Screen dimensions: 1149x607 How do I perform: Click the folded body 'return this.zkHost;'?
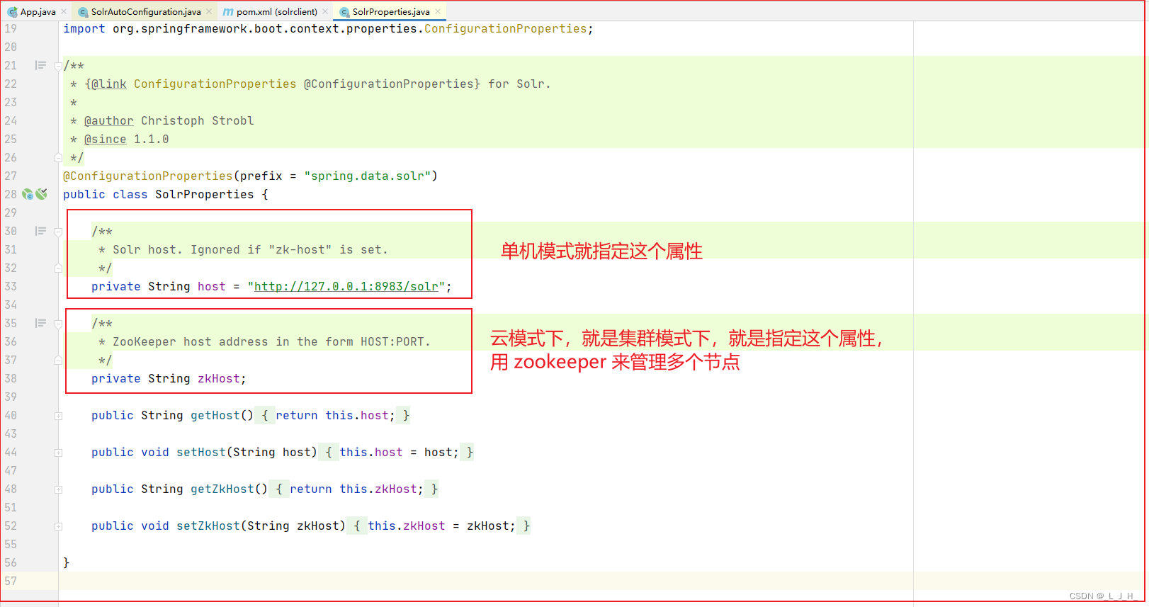356,489
